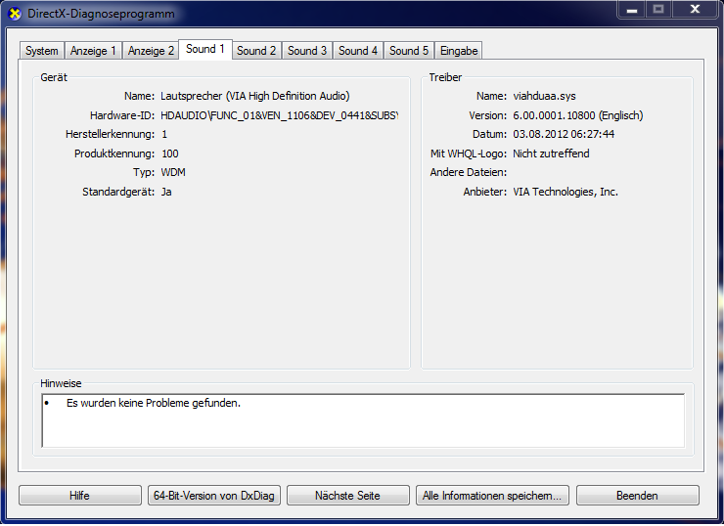This screenshot has width=724, height=526.
Task: Go to the Sound 2 tab
Action: (256, 51)
